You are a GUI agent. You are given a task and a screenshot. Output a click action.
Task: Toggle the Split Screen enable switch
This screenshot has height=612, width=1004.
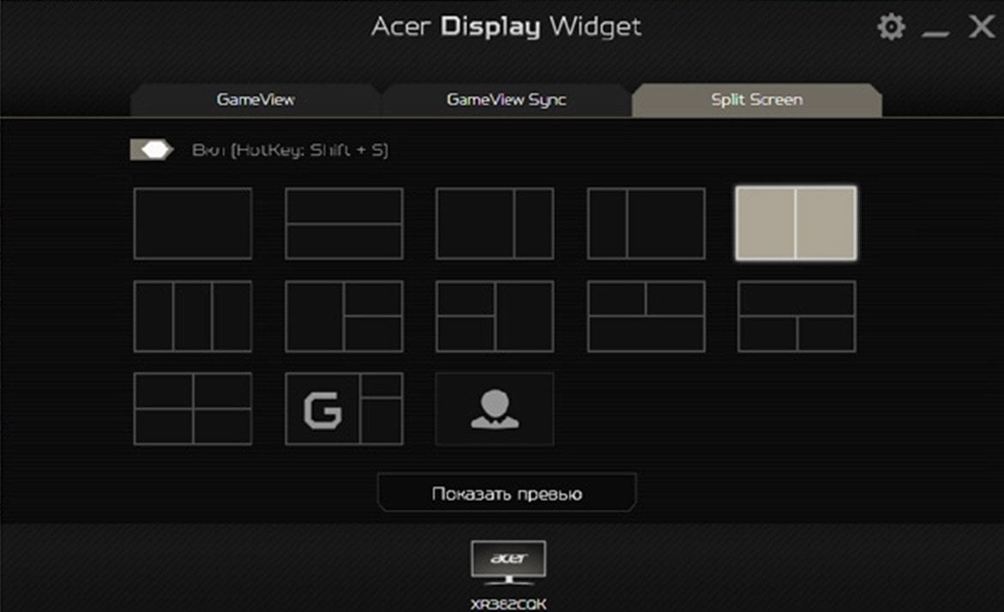[152, 150]
